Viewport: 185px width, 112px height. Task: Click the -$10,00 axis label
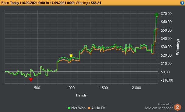167,80
